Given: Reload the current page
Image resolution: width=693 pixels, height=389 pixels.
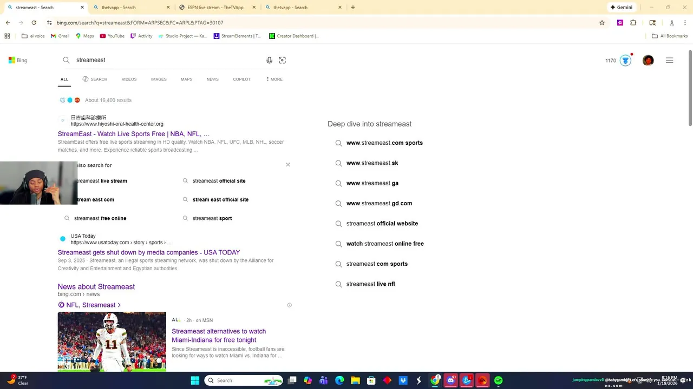Looking at the screenshot, I should 34,23.
